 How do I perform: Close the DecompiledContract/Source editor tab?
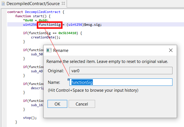(x=63, y=3)
